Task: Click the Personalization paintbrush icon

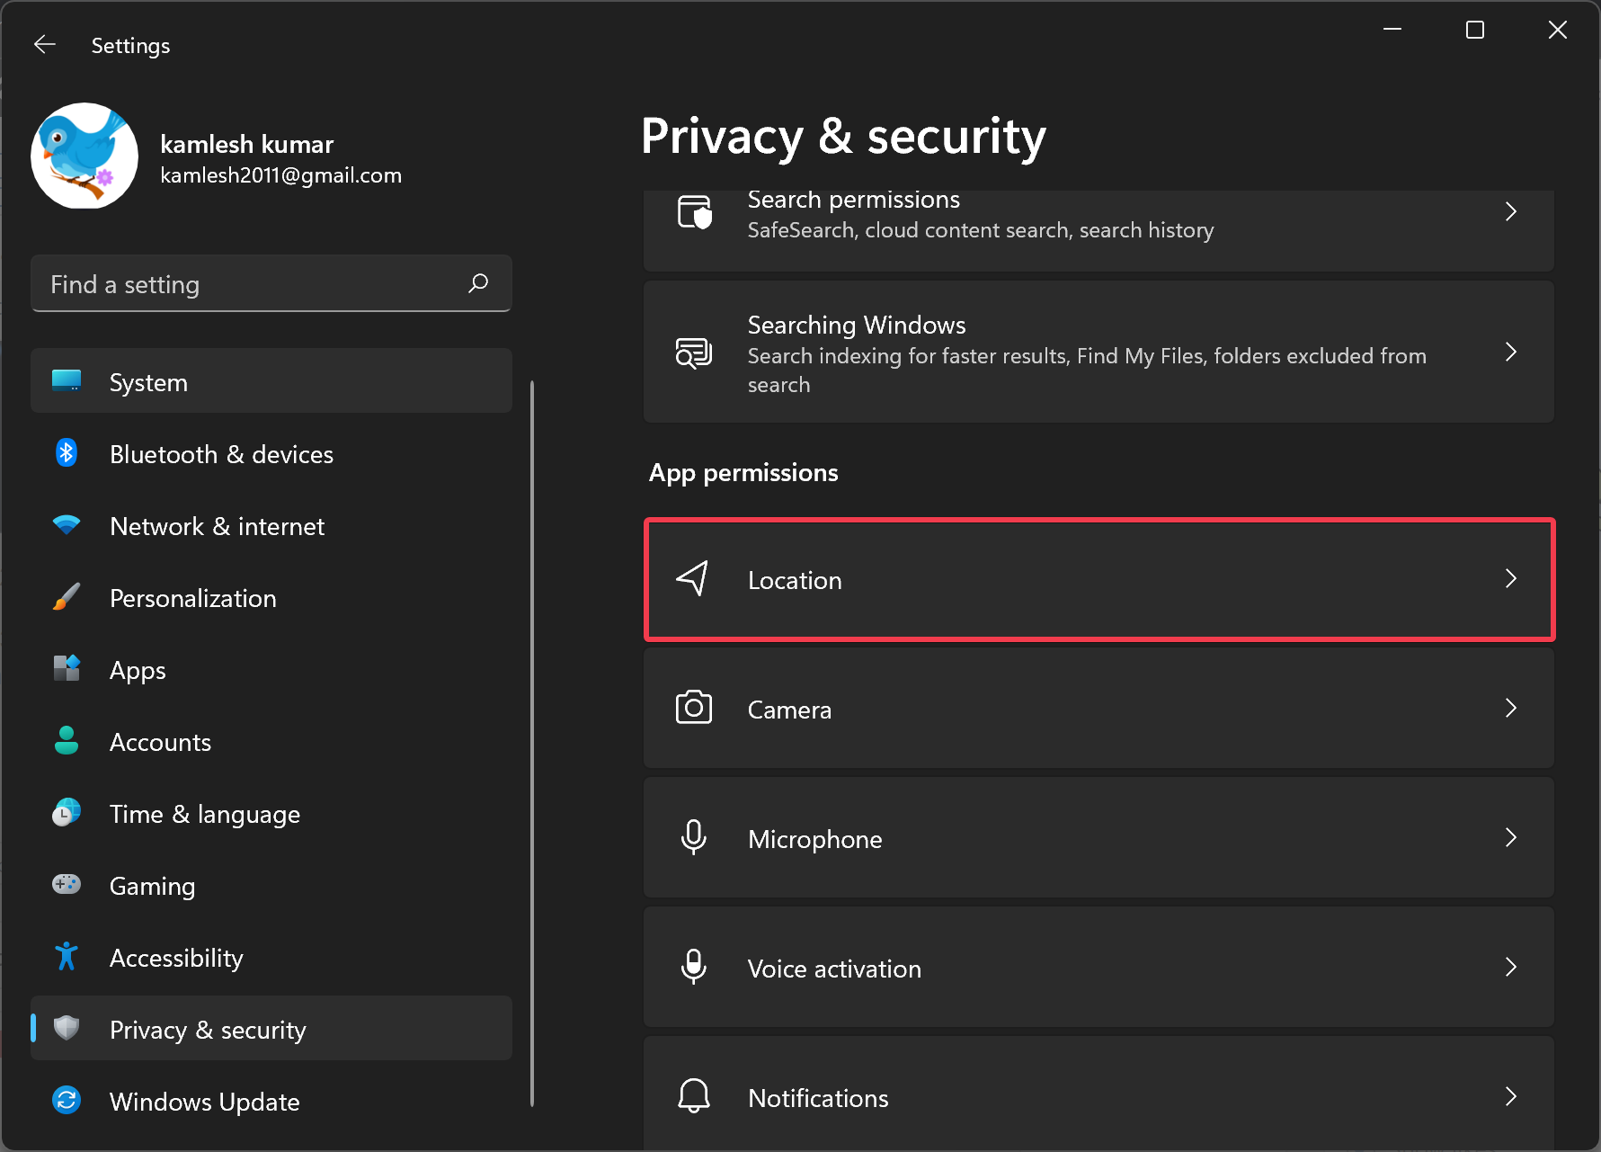Action: pos(67,596)
